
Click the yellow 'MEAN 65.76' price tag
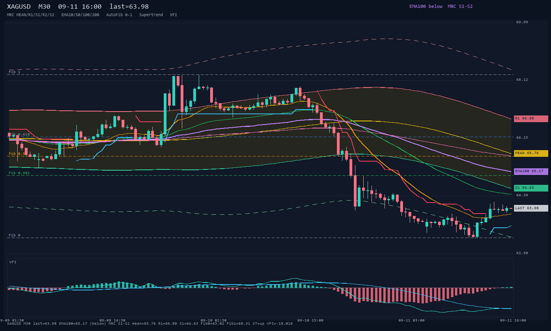(x=531, y=153)
